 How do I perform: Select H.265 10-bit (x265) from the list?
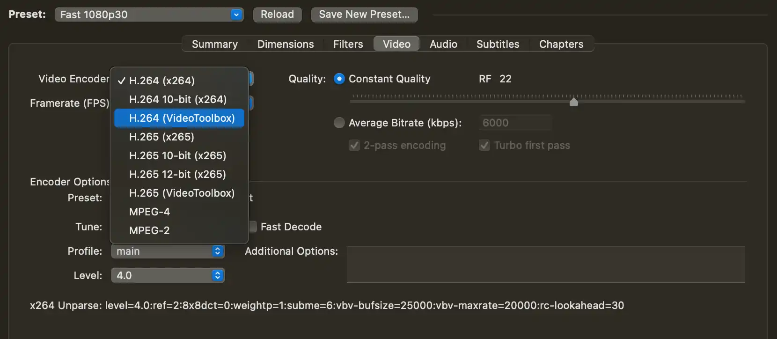pyautogui.click(x=177, y=155)
